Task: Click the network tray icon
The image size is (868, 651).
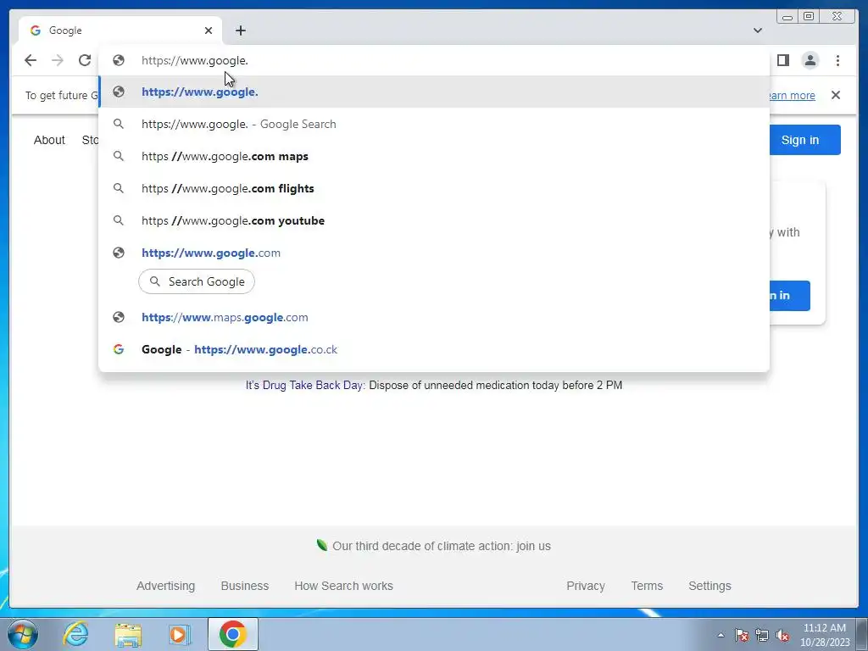Action: 762,635
